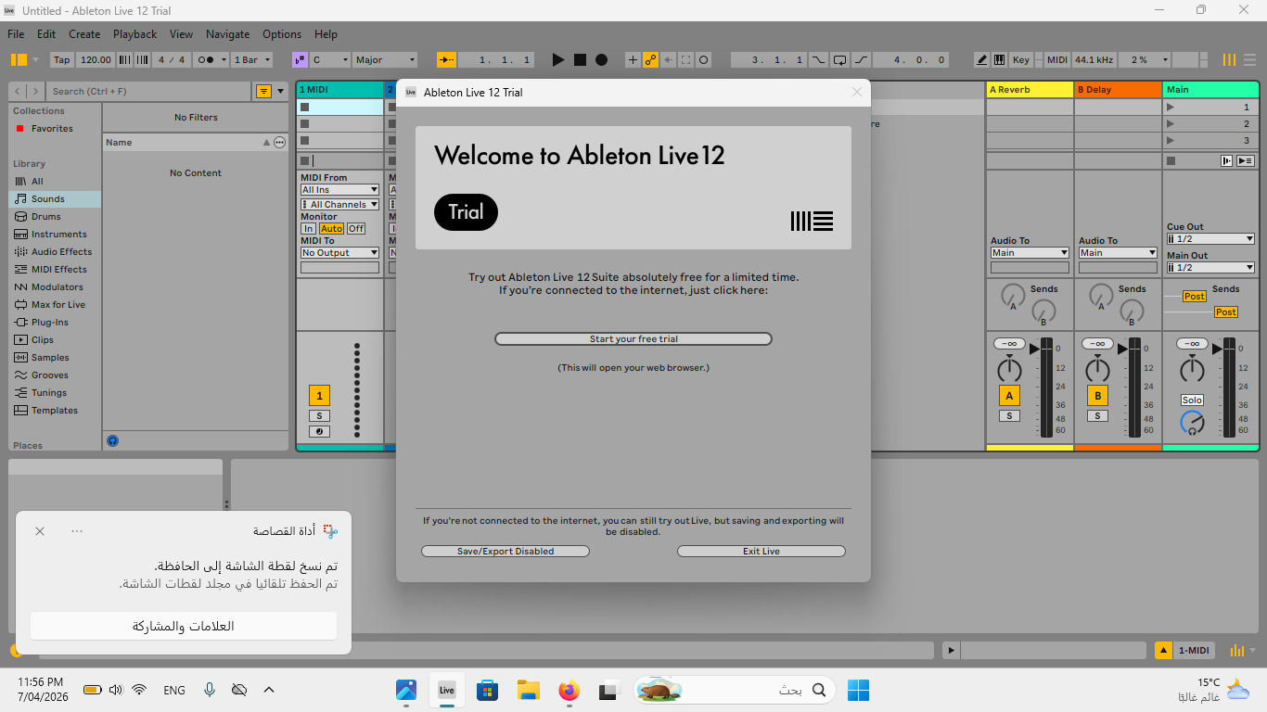Click the Main track volume fader

[1229, 388]
